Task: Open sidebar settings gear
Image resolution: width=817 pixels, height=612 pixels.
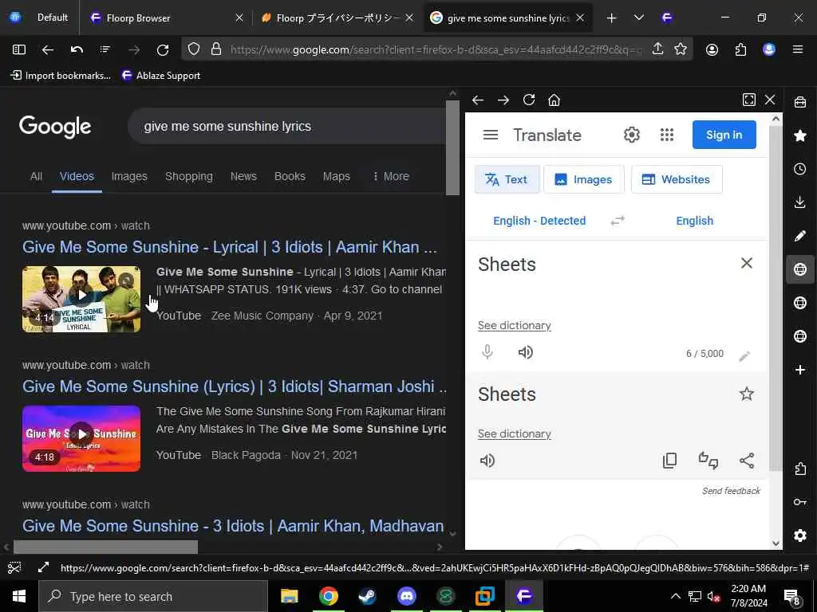Action: tap(800, 535)
